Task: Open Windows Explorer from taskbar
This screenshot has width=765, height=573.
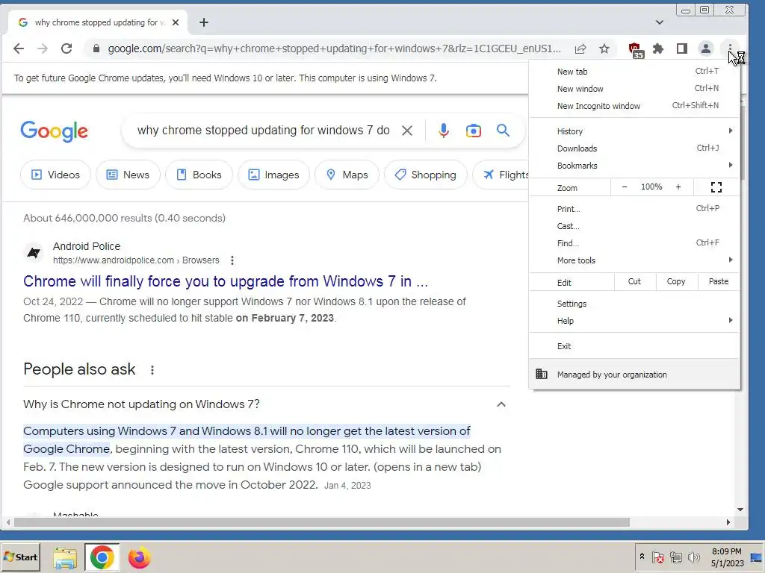Action: click(x=65, y=558)
